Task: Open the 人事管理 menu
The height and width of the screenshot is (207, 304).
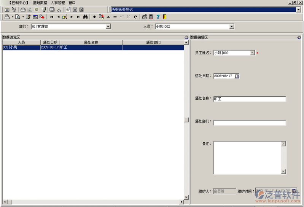Action: (x=58, y=3)
